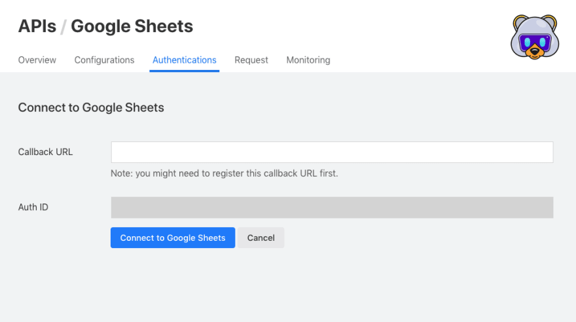
Task: Click the Connect to Google Sheets button
Action: pyautogui.click(x=173, y=238)
